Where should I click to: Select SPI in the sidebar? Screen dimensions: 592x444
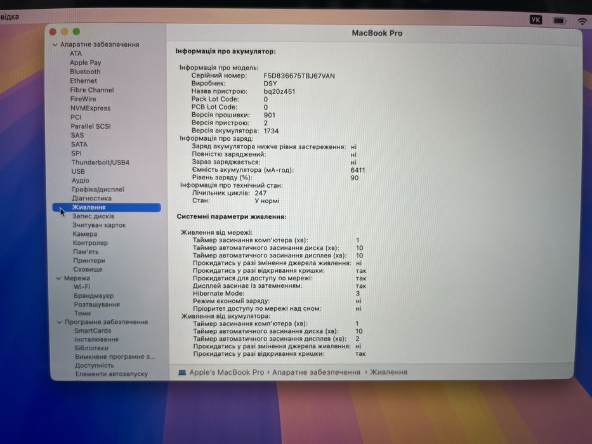coord(76,153)
